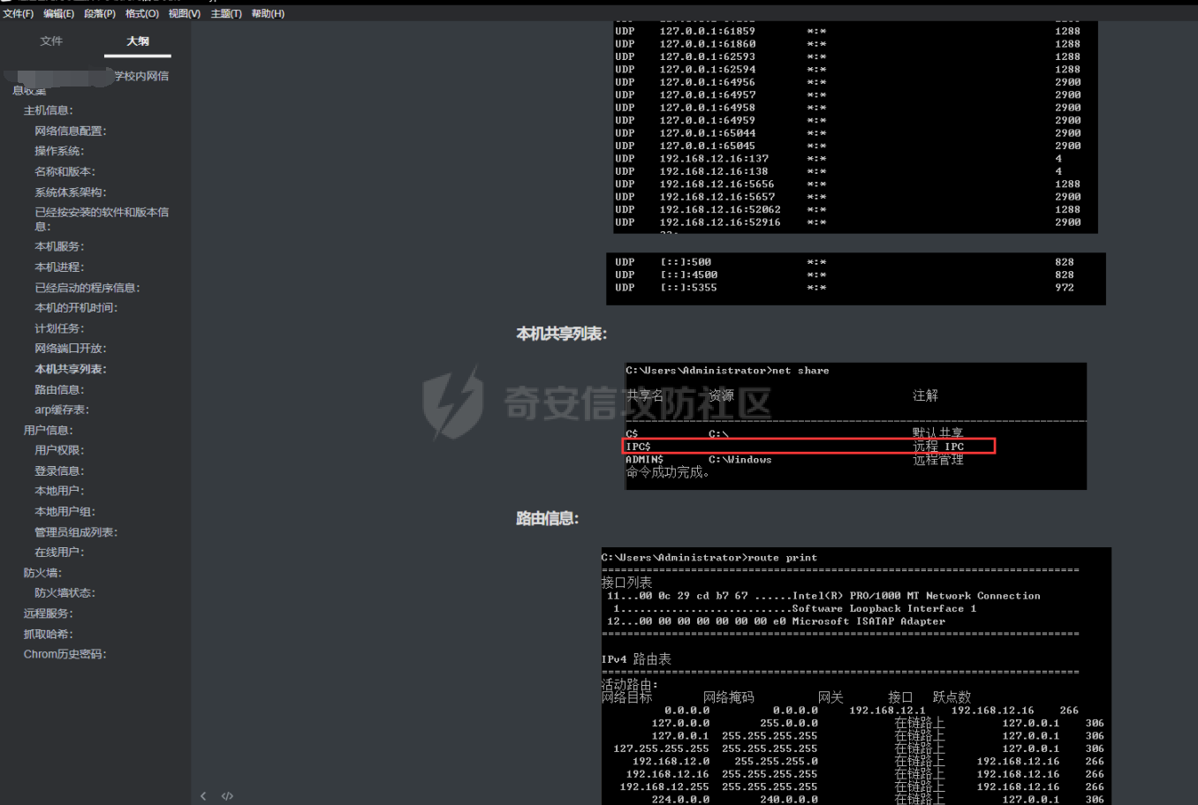1198x805 pixels.
Task: Go to outline heading 已经启动的程序信息
Action: [x=87, y=288]
